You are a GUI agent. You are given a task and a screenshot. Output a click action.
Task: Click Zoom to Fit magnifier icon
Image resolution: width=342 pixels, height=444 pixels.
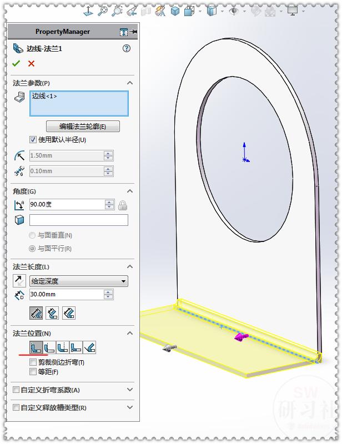coord(103,11)
